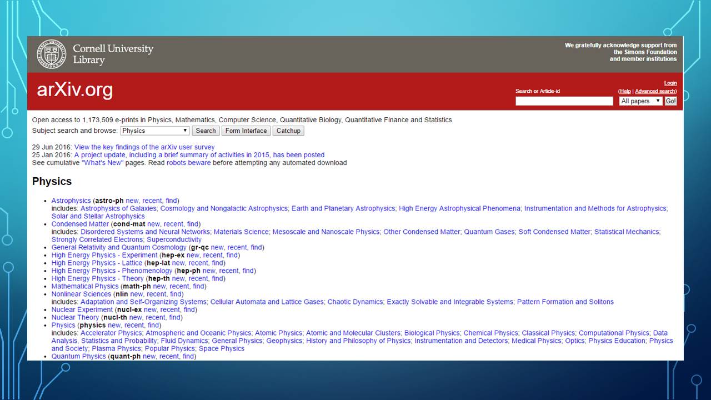
Task: Open Atmospheric and Oceanic Physics link
Action: pos(198,333)
